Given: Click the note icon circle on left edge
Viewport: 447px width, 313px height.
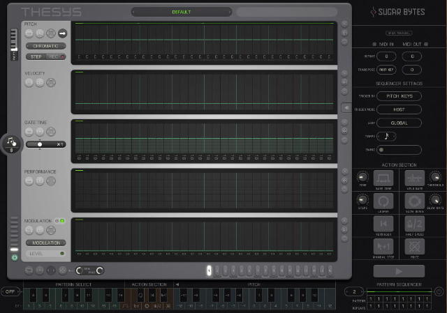Looking at the screenshot, I should (x=11, y=144).
